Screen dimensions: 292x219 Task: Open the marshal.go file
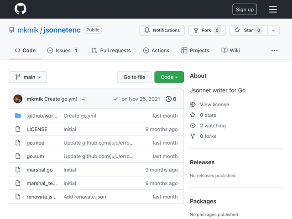point(40,170)
